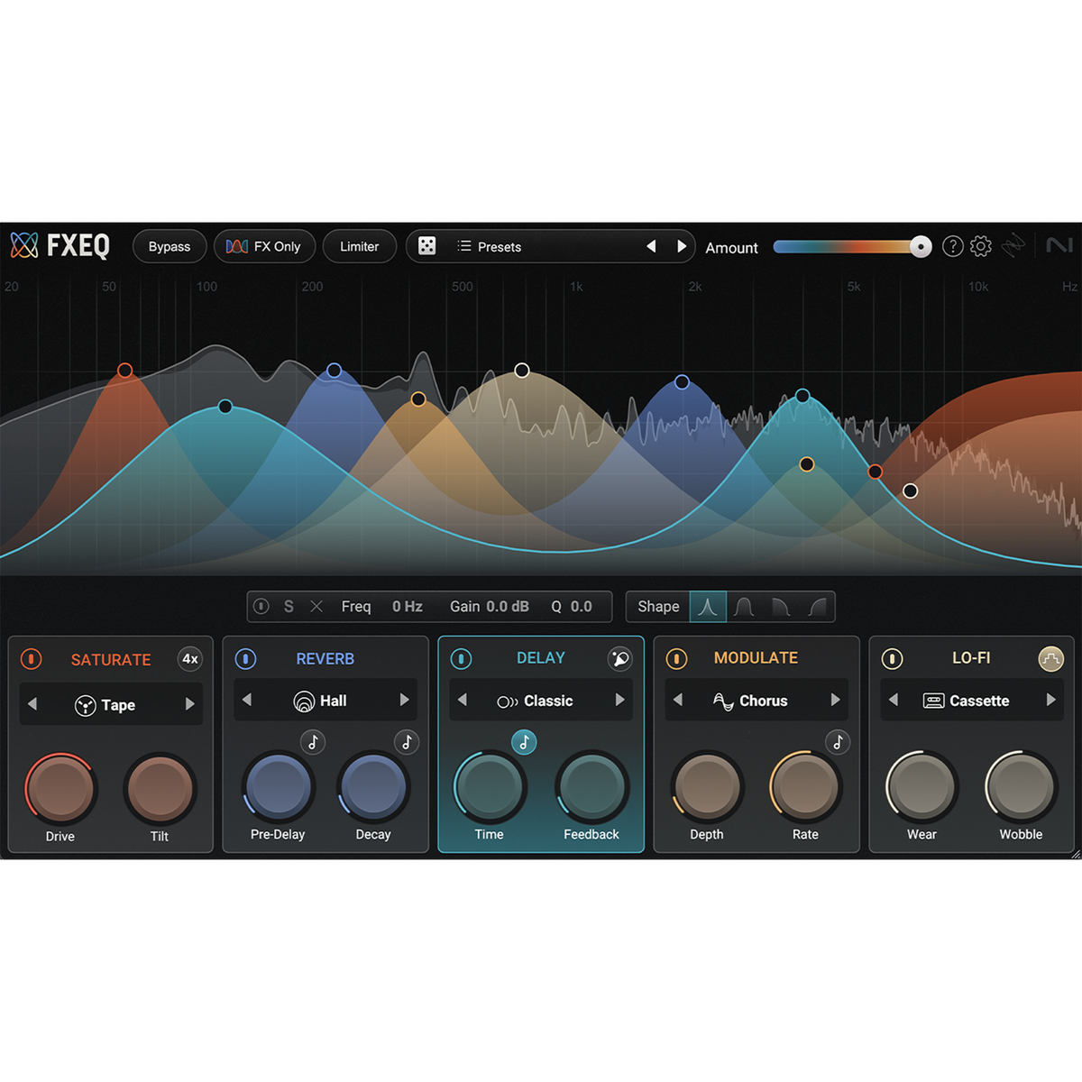Click the Tape reel icon
The height and width of the screenshot is (1082, 1082).
[x=85, y=705]
